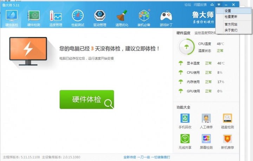Click the 监控温度预防 text link
The width and height of the screenshot is (253, 161).
click(x=205, y=33)
